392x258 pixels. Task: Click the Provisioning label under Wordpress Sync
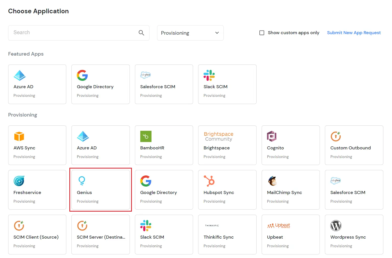[x=341, y=246]
